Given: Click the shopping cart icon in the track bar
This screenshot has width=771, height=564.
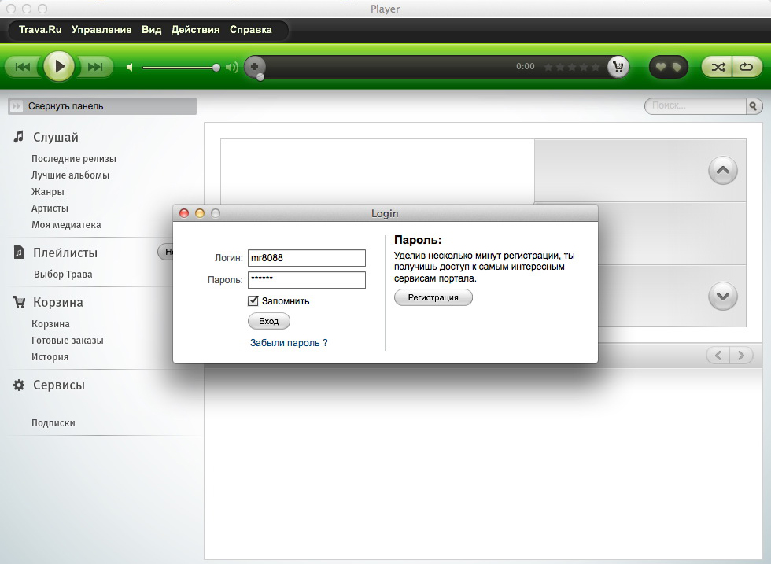Looking at the screenshot, I should coord(618,67).
